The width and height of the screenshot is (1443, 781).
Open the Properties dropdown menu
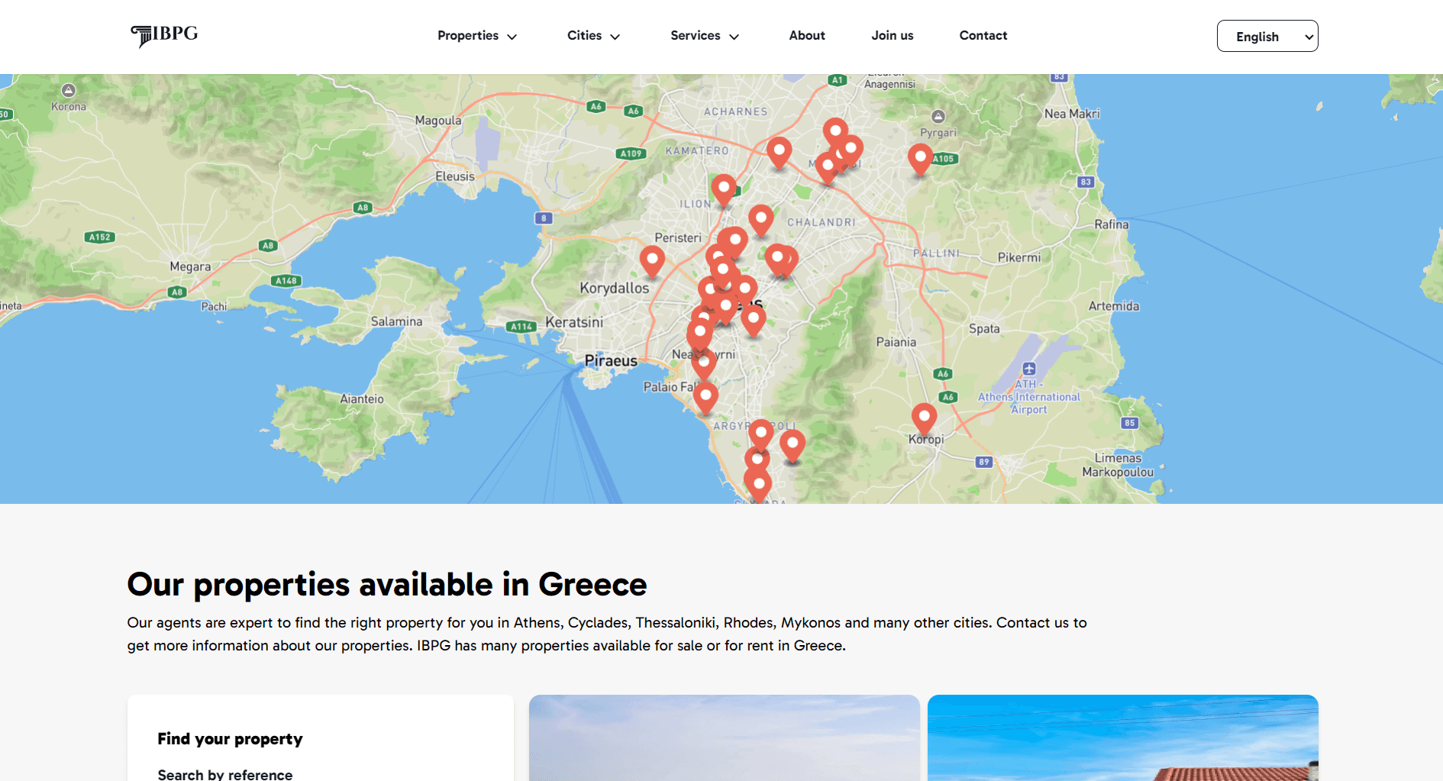coord(477,35)
